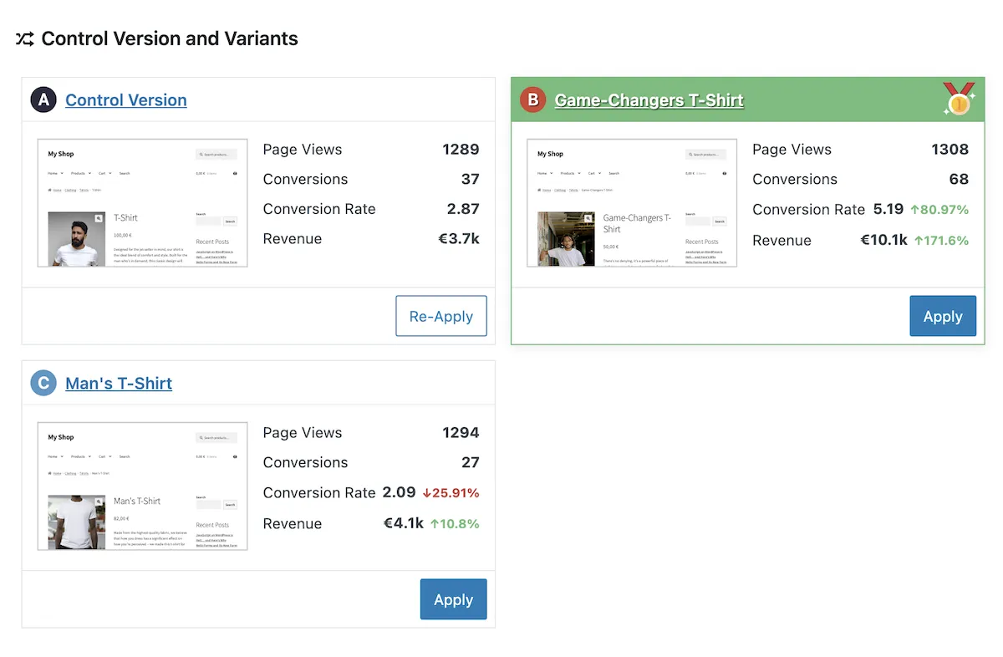Apply the Man's T-Shirt variant
The height and width of the screenshot is (657, 1003).
[x=454, y=599]
